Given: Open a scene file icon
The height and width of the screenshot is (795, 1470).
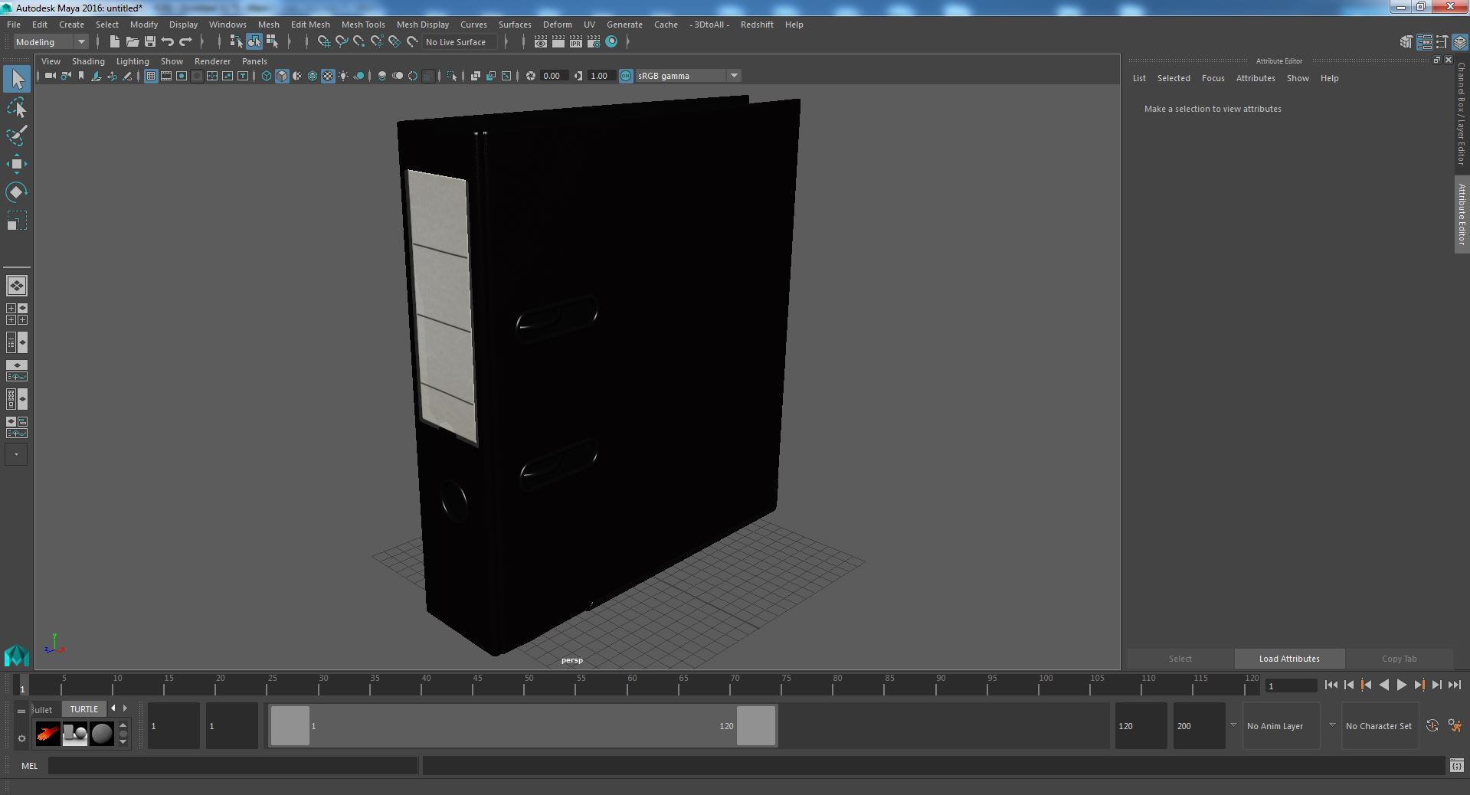Looking at the screenshot, I should [x=133, y=42].
